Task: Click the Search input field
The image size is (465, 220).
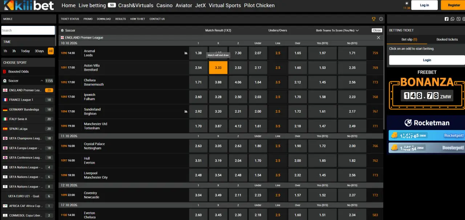Action: 28,30
